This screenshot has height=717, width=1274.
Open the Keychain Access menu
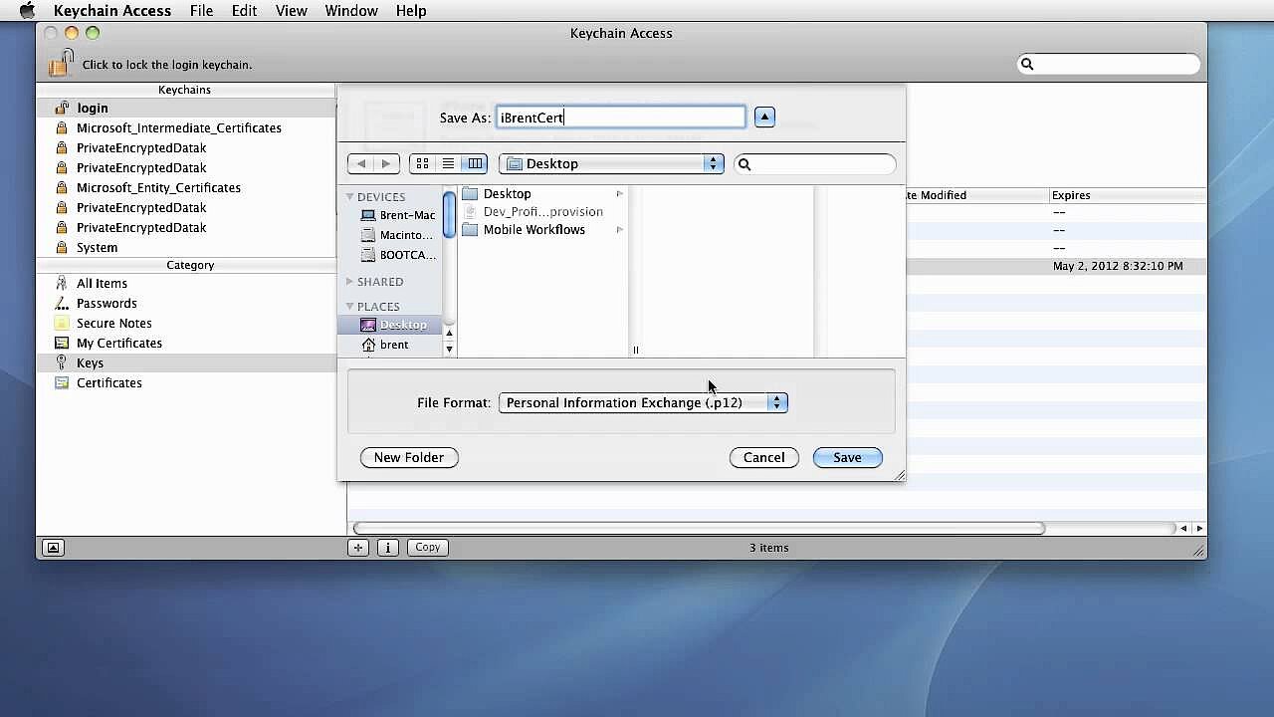(112, 11)
